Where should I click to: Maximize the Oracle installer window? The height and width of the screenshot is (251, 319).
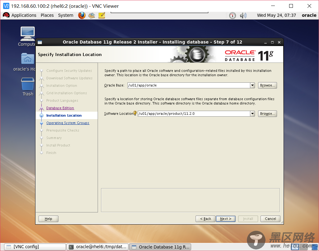[272, 42]
